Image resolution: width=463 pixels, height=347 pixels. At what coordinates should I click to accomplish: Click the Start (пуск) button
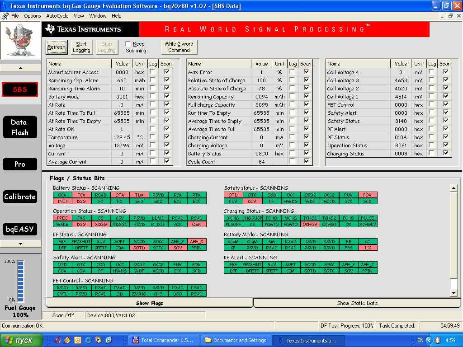[x=21, y=340]
